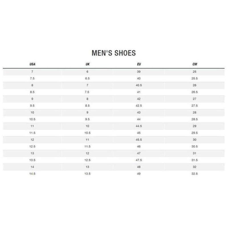This screenshot has width=228, height=228.
Task: Select EU size 40.5 cell
Action: pyautogui.click(x=139, y=85)
